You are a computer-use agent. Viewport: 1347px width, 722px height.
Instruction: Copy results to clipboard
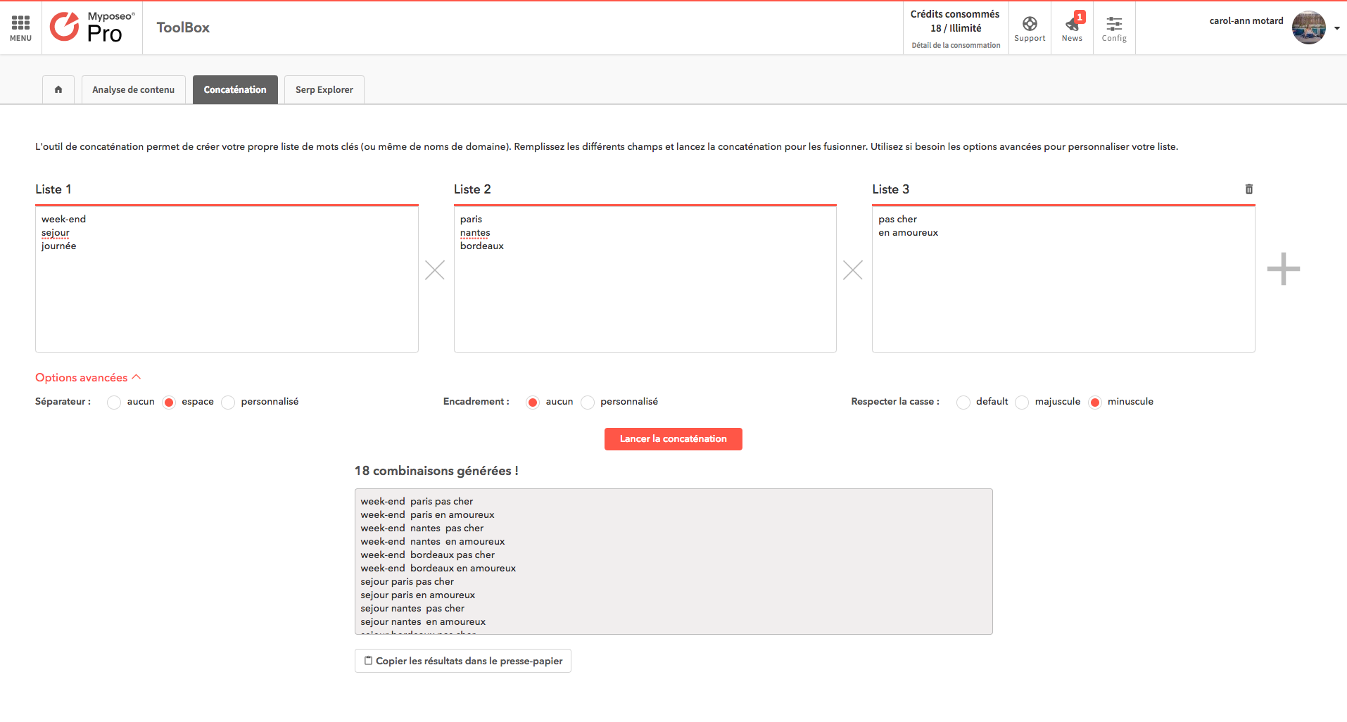[x=462, y=660]
